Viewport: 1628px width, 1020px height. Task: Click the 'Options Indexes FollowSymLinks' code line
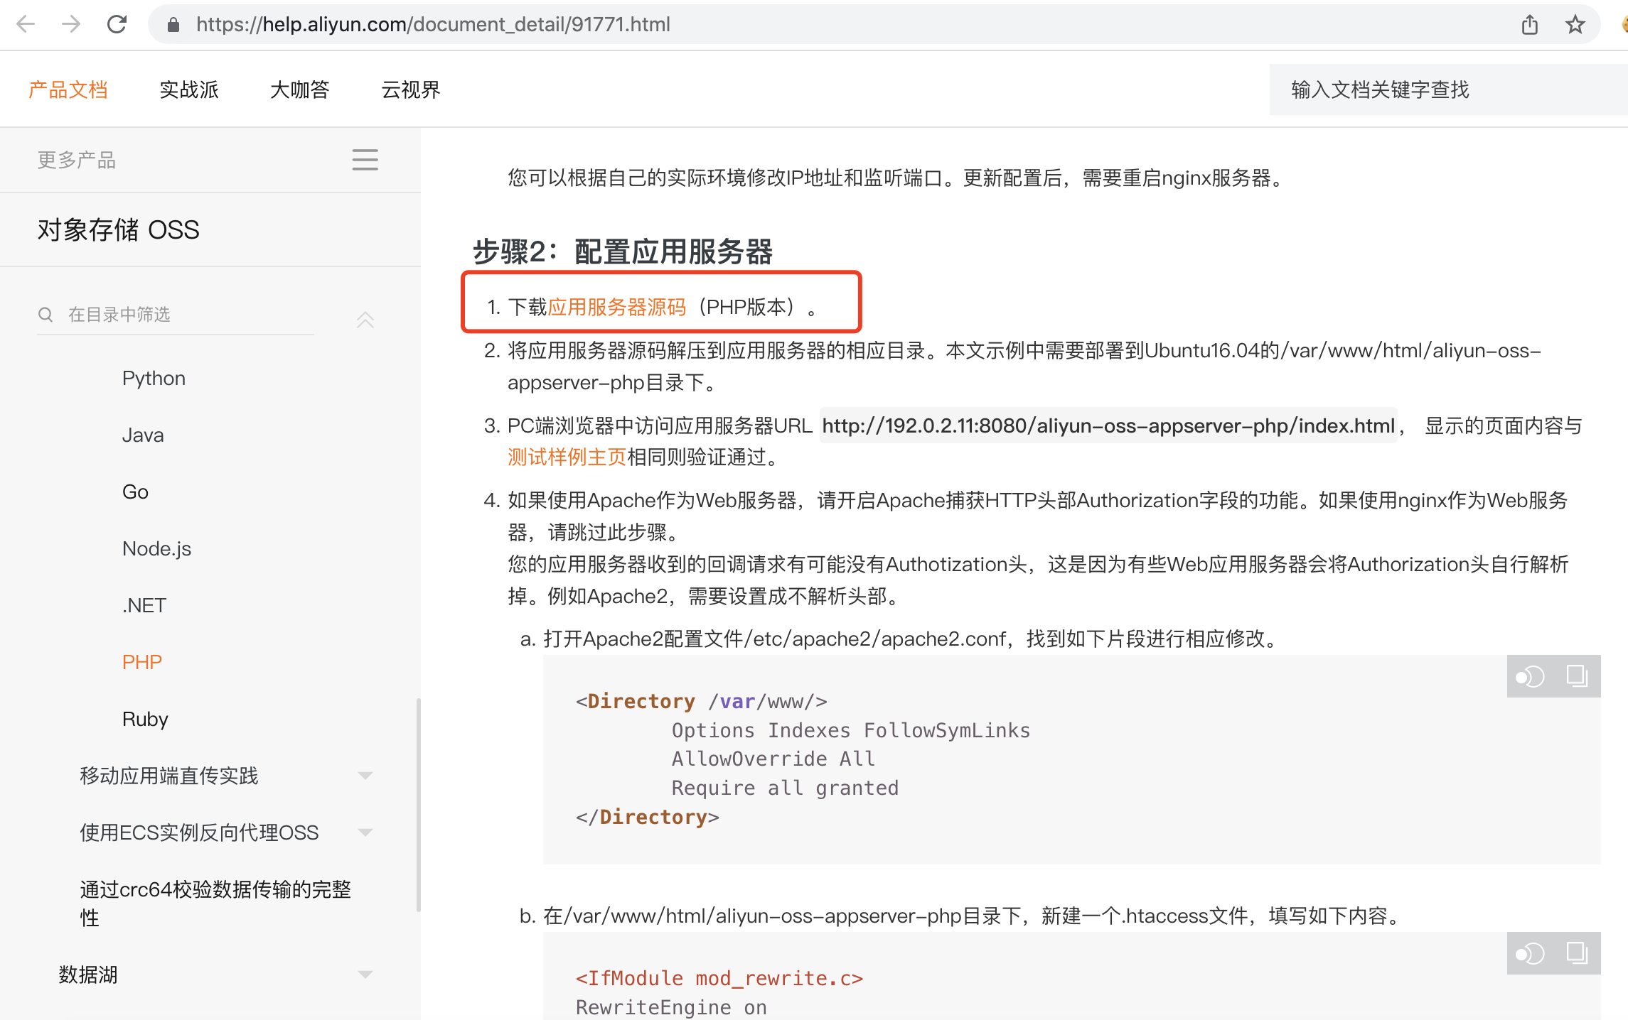coord(851,730)
